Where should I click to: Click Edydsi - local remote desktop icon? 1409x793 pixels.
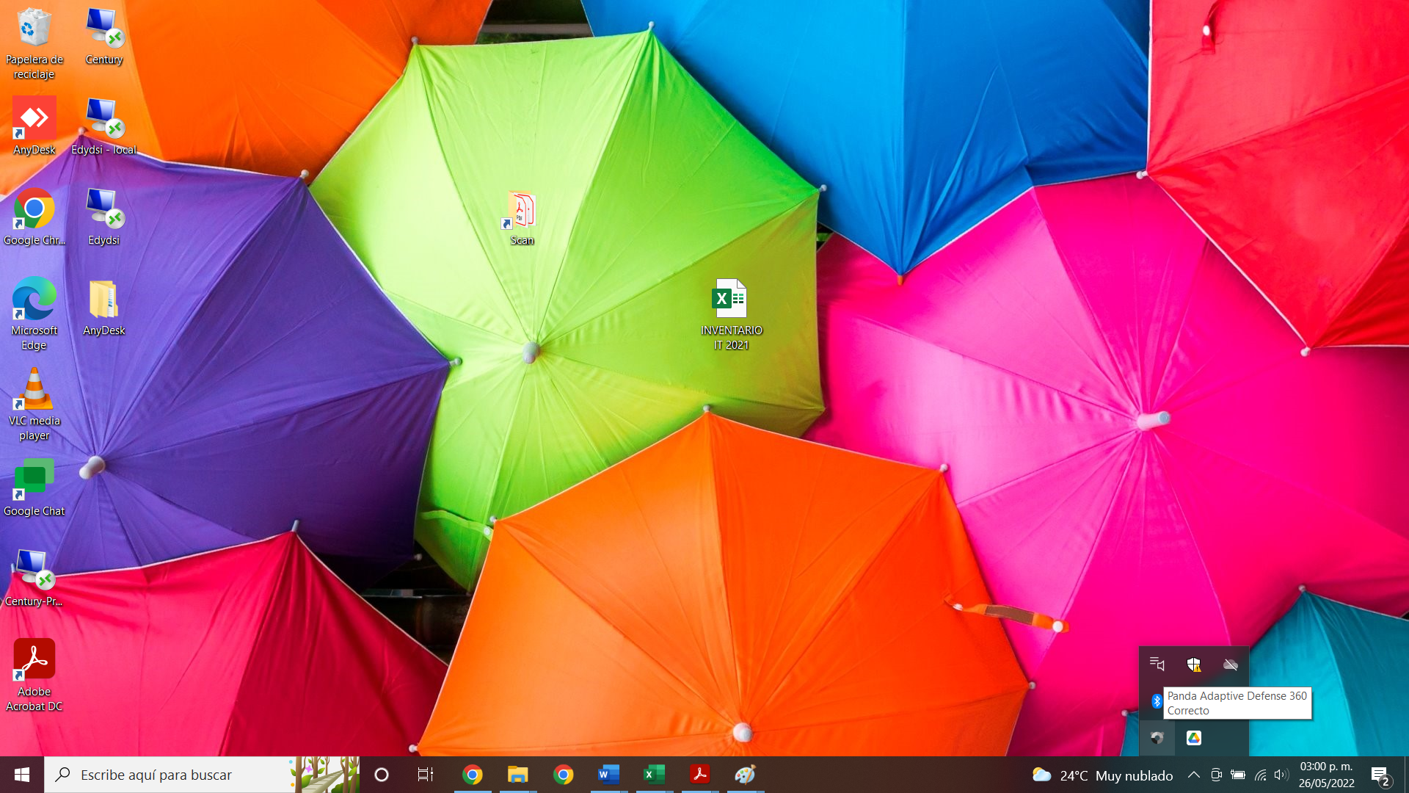pyautogui.click(x=103, y=119)
